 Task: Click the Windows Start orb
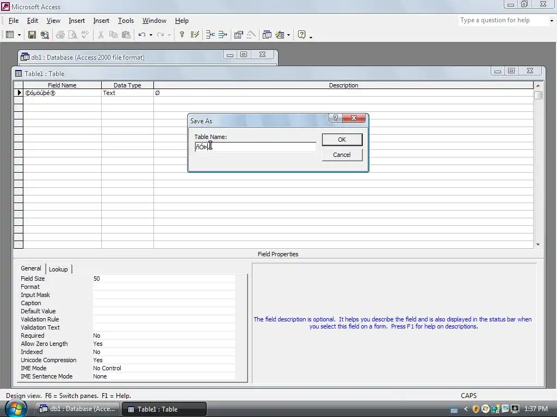[x=16, y=408]
